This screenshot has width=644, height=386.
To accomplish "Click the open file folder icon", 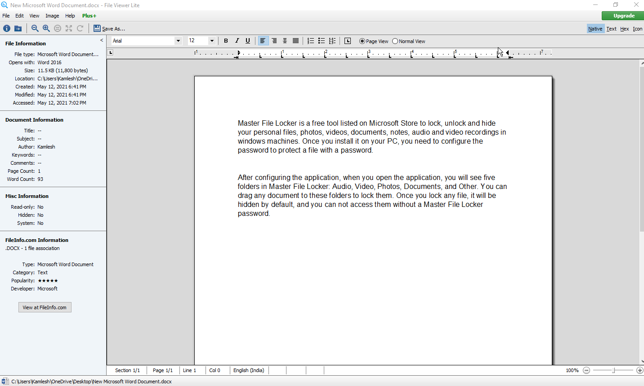I will pos(18,28).
